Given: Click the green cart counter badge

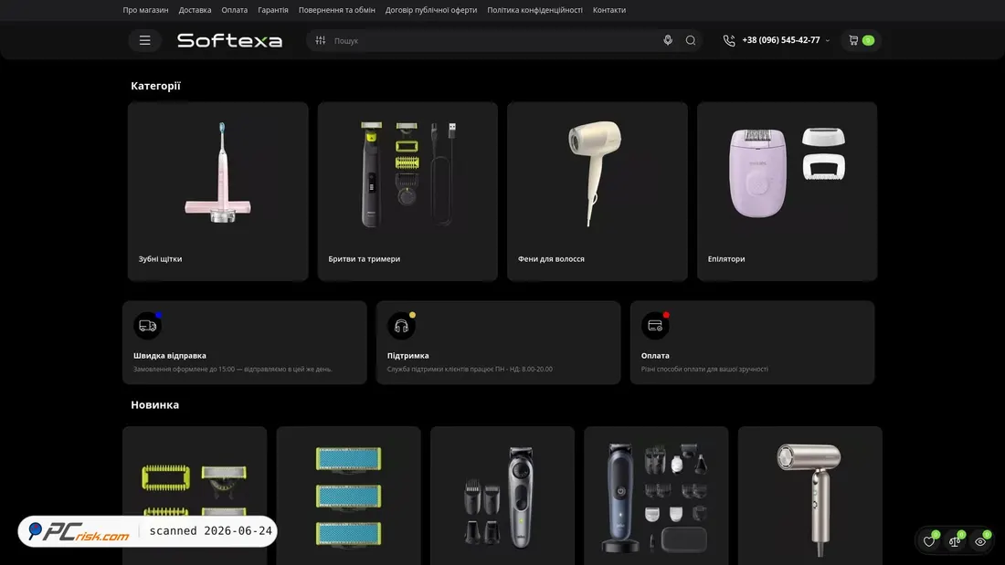Looking at the screenshot, I should click(868, 40).
